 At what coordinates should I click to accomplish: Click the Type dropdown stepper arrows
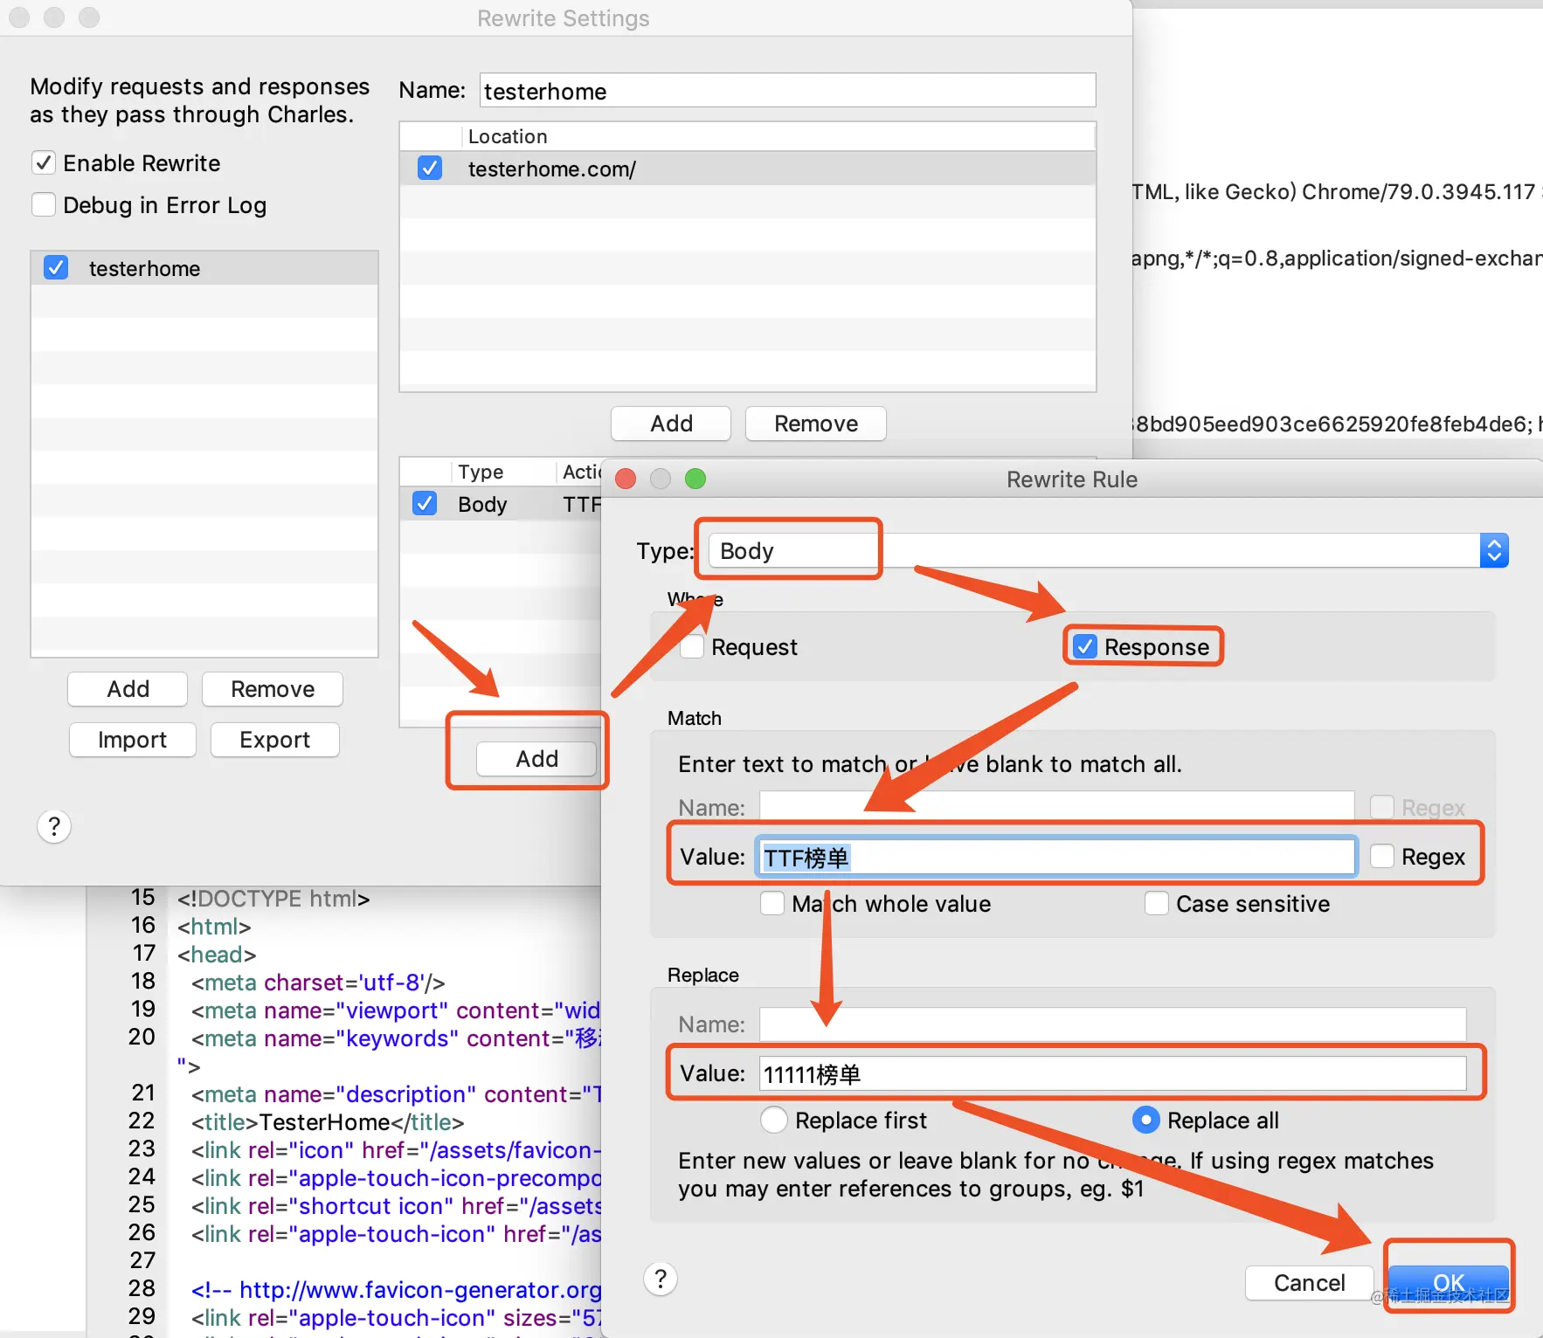click(1494, 551)
